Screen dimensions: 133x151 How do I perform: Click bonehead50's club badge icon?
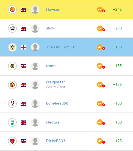point(12,103)
